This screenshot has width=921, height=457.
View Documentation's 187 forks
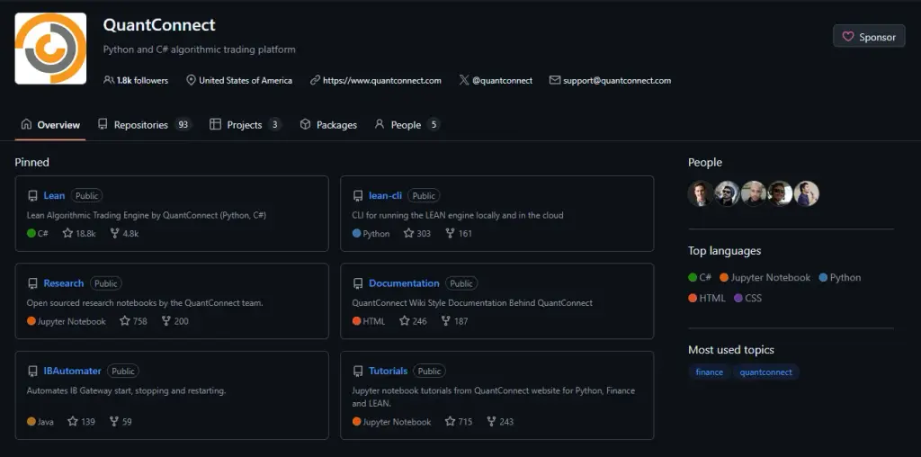(x=454, y=321)
